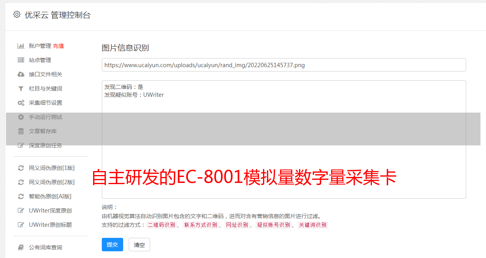Select the 站点管理 server icon
The width and height of the screenshot is (486, 258).
tap(21, 60)
